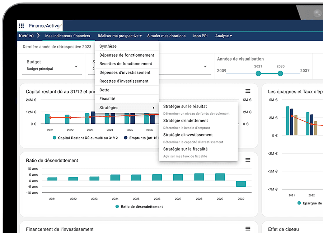
Task: Expand Stratégies submenu arrow
Action: point(153,108)
